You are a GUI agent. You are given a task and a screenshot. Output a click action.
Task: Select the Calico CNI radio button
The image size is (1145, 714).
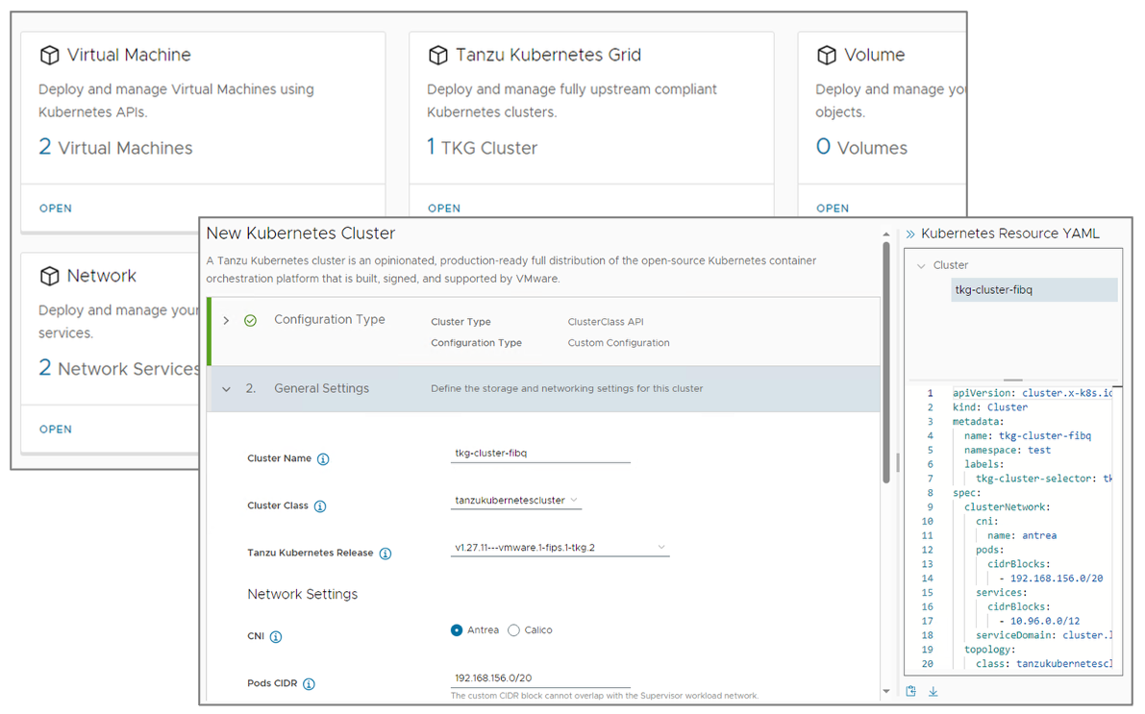click(x=513, y=630)
